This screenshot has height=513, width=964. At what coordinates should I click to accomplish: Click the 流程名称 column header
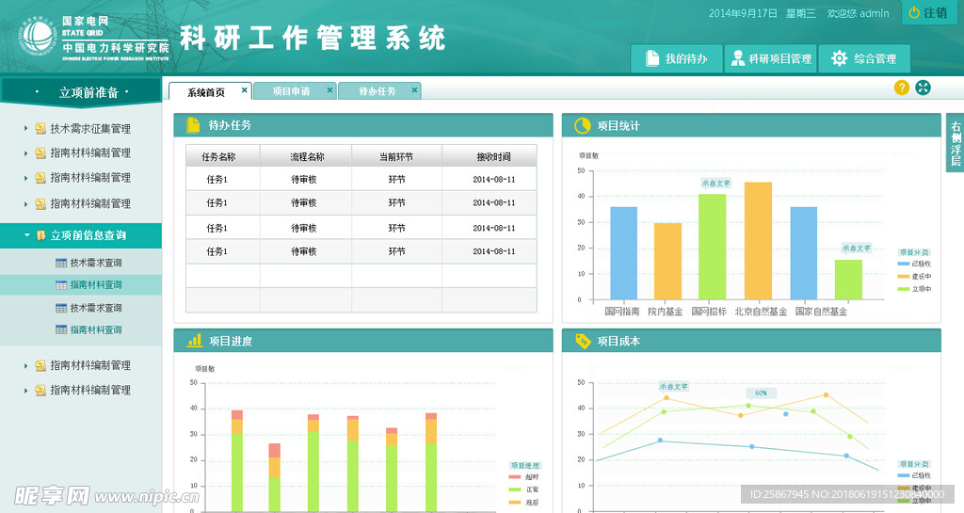point(307,156)
